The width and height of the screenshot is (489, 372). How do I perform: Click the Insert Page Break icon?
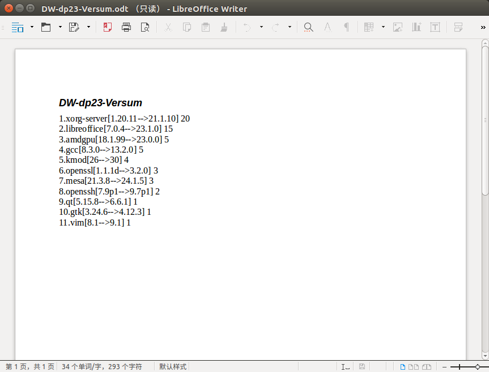tap(458, 27)
